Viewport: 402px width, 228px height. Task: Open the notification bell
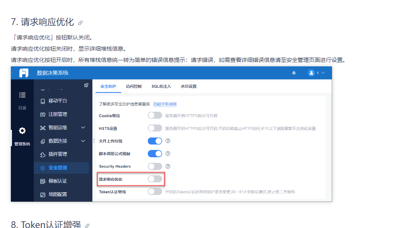pyautogui.click(x=294, y=73)
